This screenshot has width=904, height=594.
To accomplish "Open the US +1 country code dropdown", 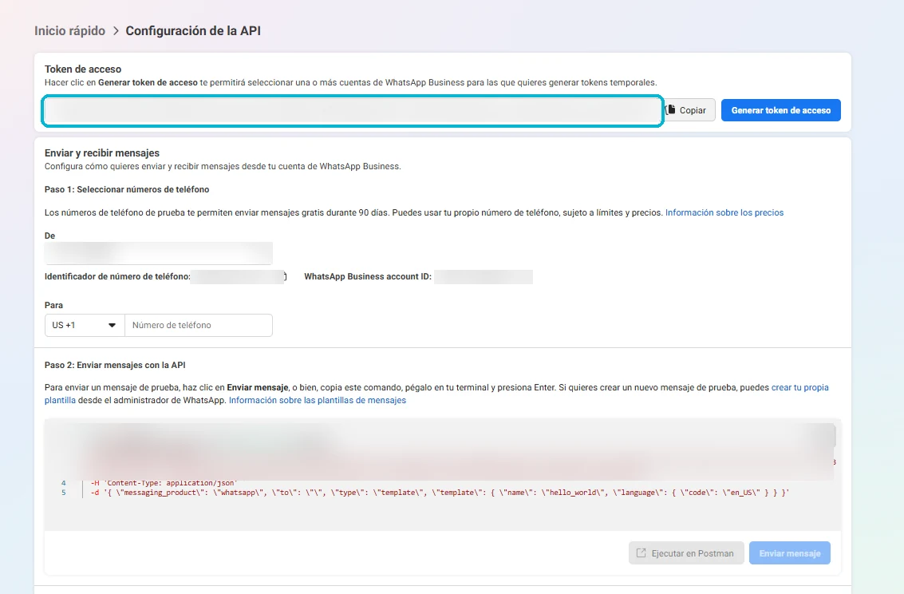I will [x=85, y=325].
